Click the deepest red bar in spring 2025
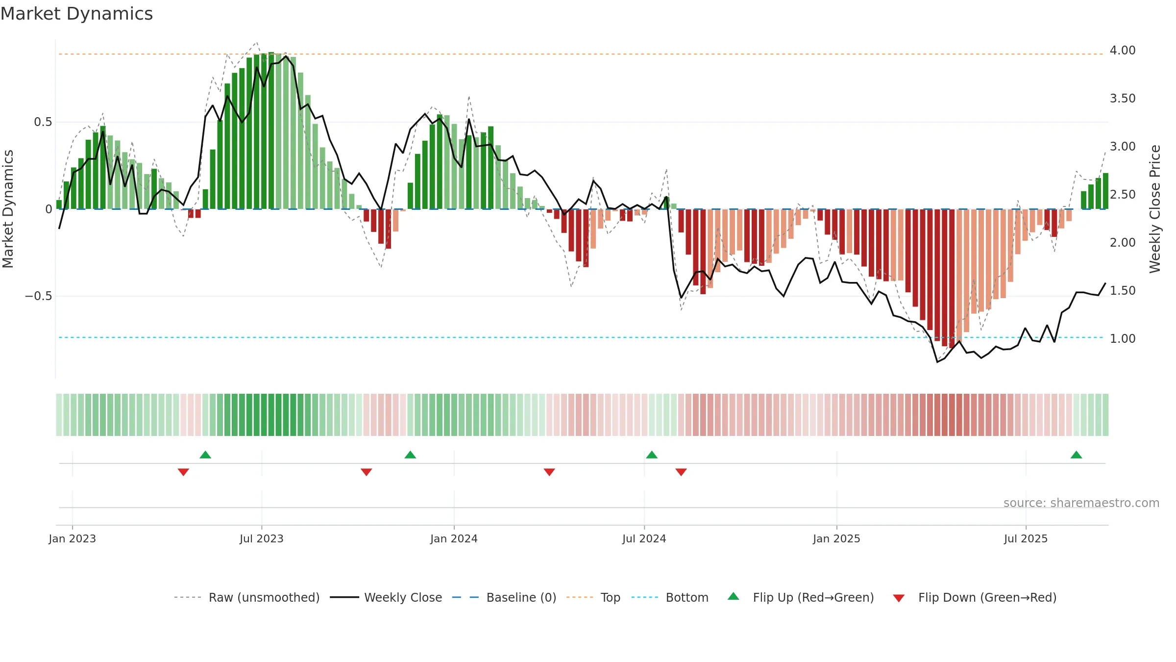Image resolution: width=1176 pixels, height=662 pixels. coord(952,279)
